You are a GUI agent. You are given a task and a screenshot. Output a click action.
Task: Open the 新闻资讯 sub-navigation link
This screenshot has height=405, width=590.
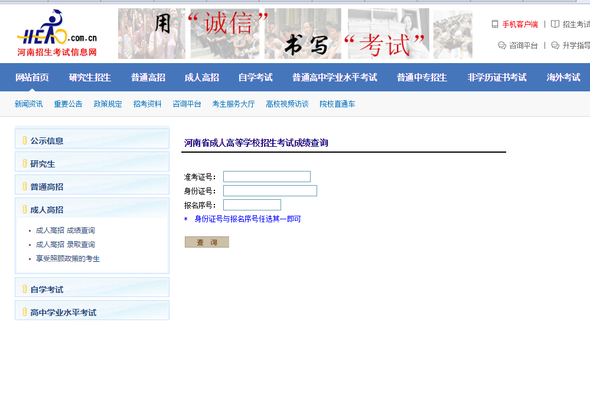click(28, 104)
